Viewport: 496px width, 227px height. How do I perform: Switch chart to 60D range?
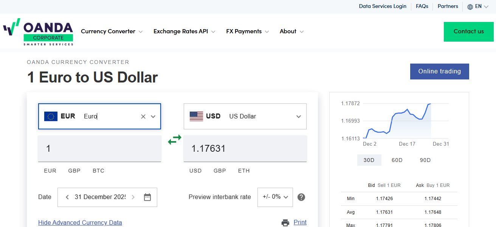pos(397,160)
